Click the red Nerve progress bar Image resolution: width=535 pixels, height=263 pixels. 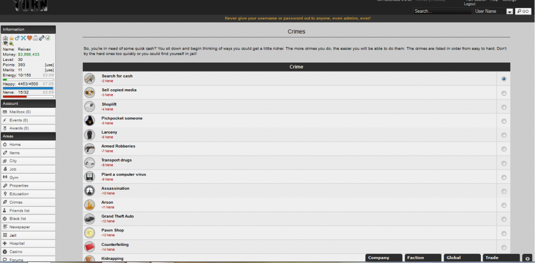click(x=28, y=97)
